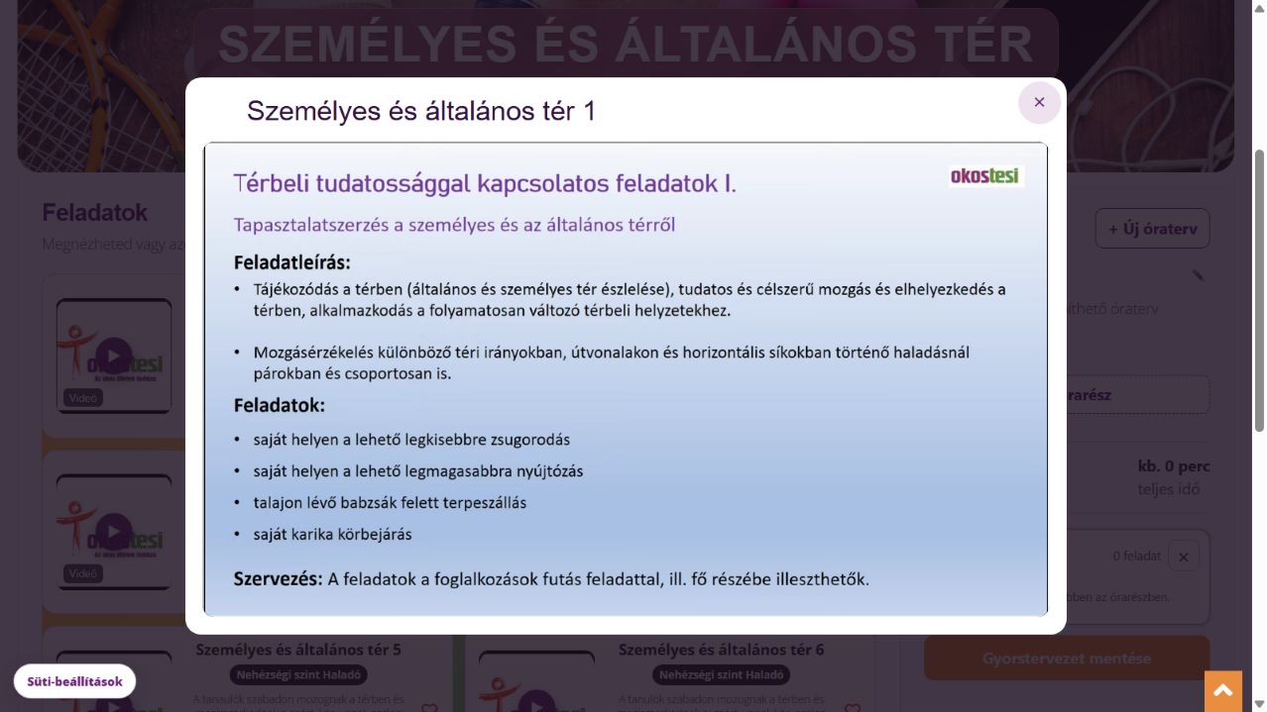The image size is (1267, 712).
Task: Click the Videó label on first thumbnail
Action: tap(83, 398)
